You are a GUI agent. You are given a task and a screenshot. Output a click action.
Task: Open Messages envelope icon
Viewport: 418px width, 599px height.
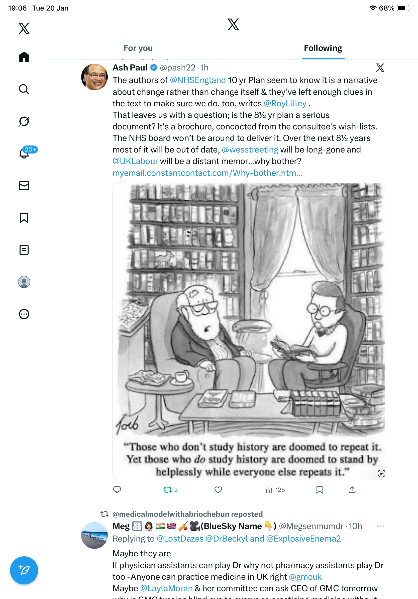point(24,185)
